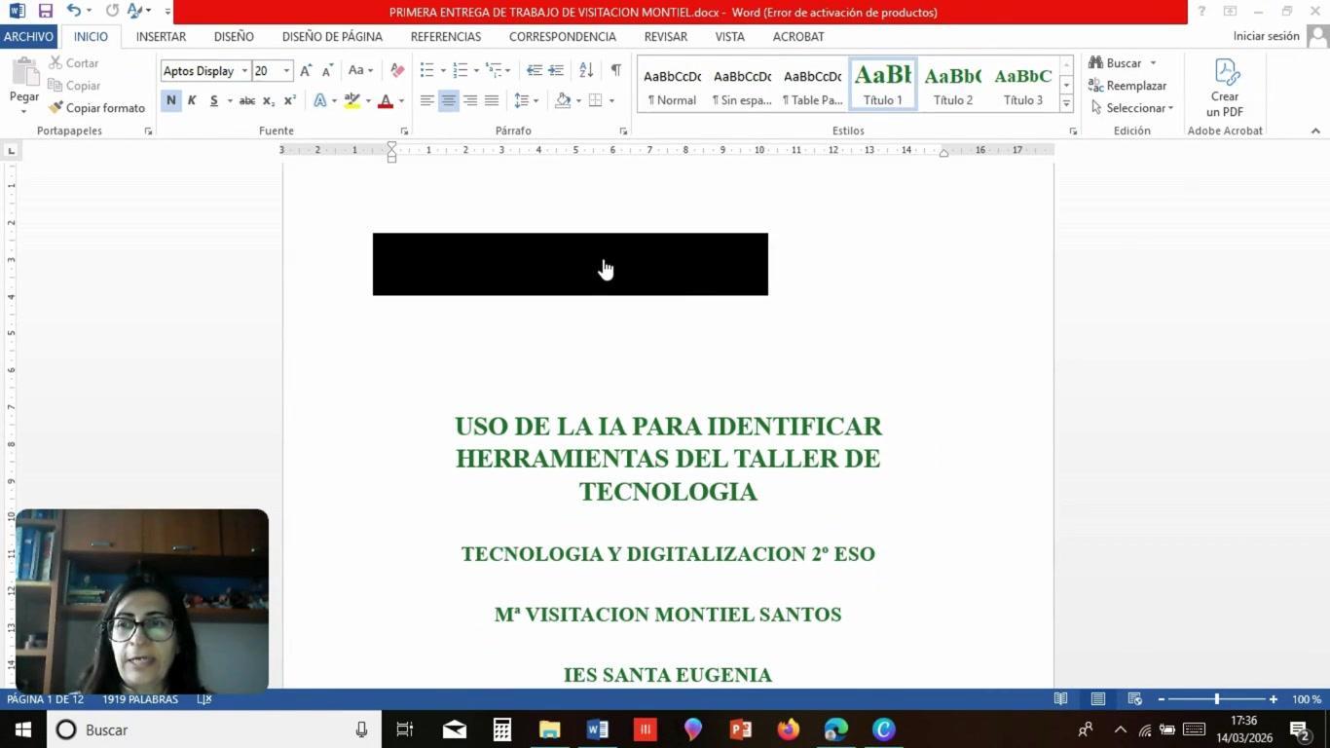The width and height of the screenshot is (1330, 748).
Task: Decrease the paragraph indent
Action: pos(535,71)
